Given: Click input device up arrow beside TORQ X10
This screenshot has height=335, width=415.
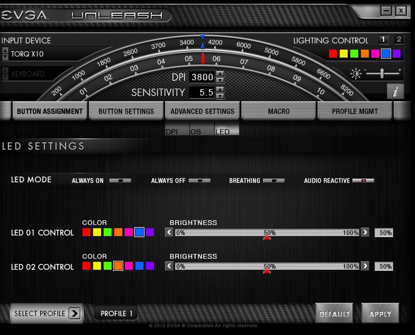Looking at the screenshot, I should coord(5,50).
